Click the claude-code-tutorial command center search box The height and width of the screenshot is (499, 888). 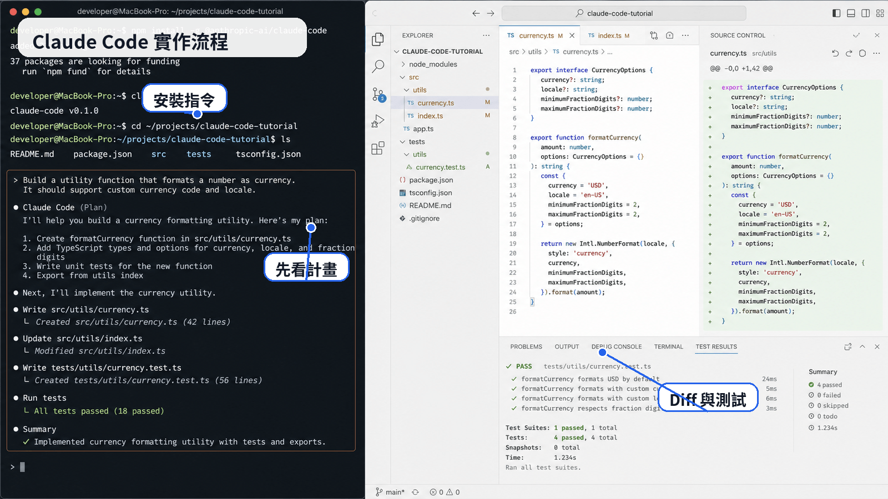[624, 13]
